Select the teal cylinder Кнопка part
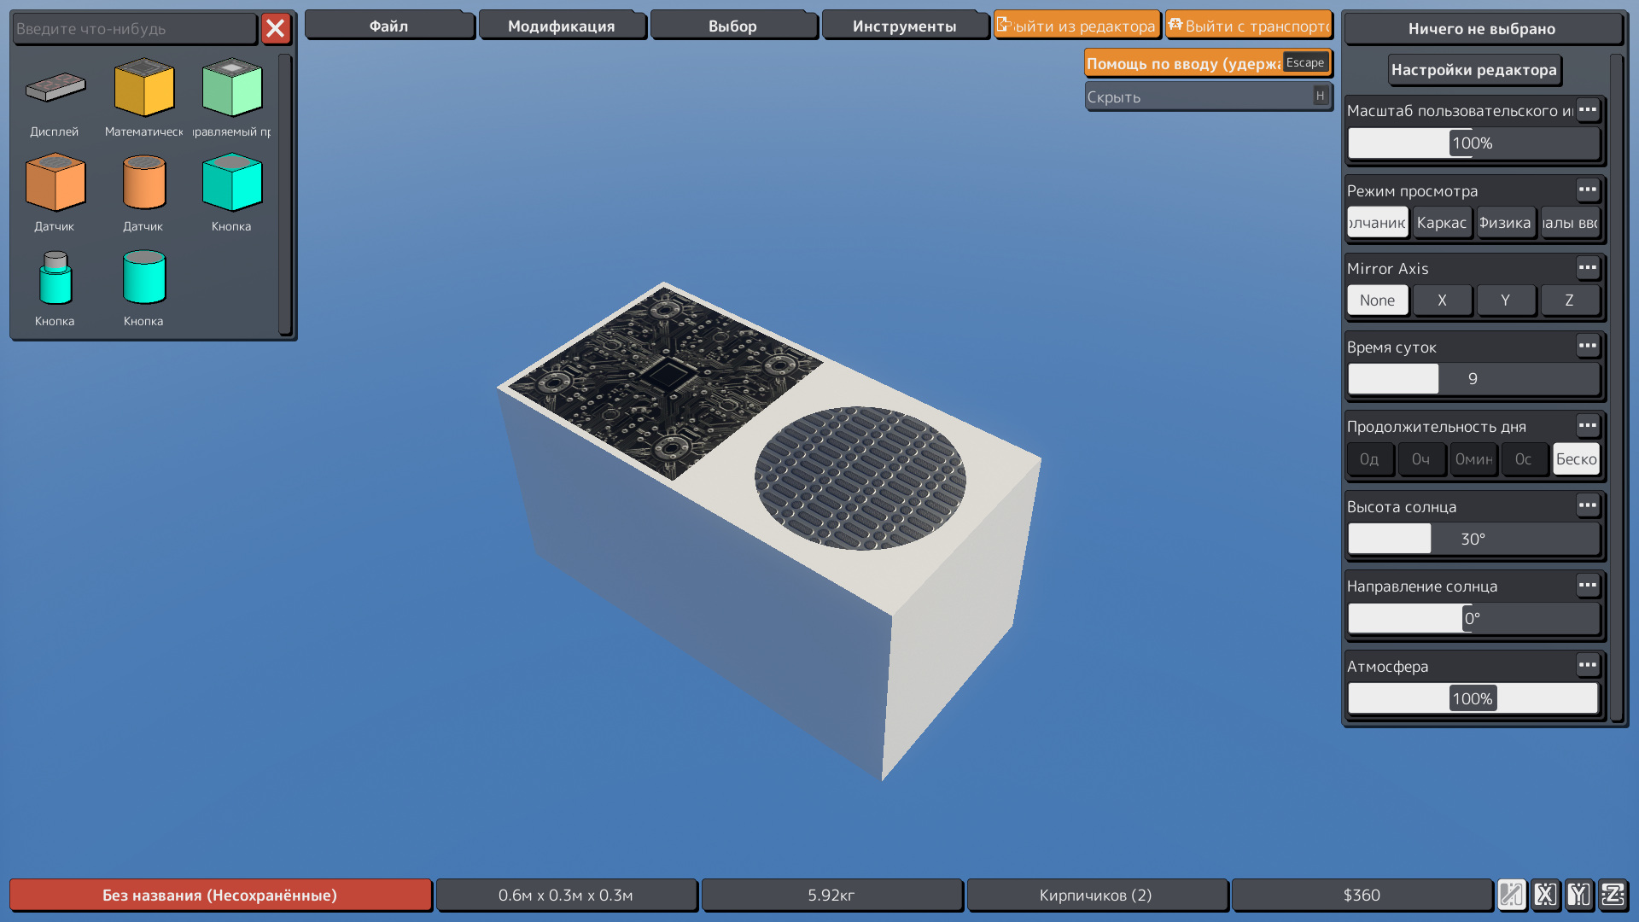The image size is (1639, 922). coord(143,277)
